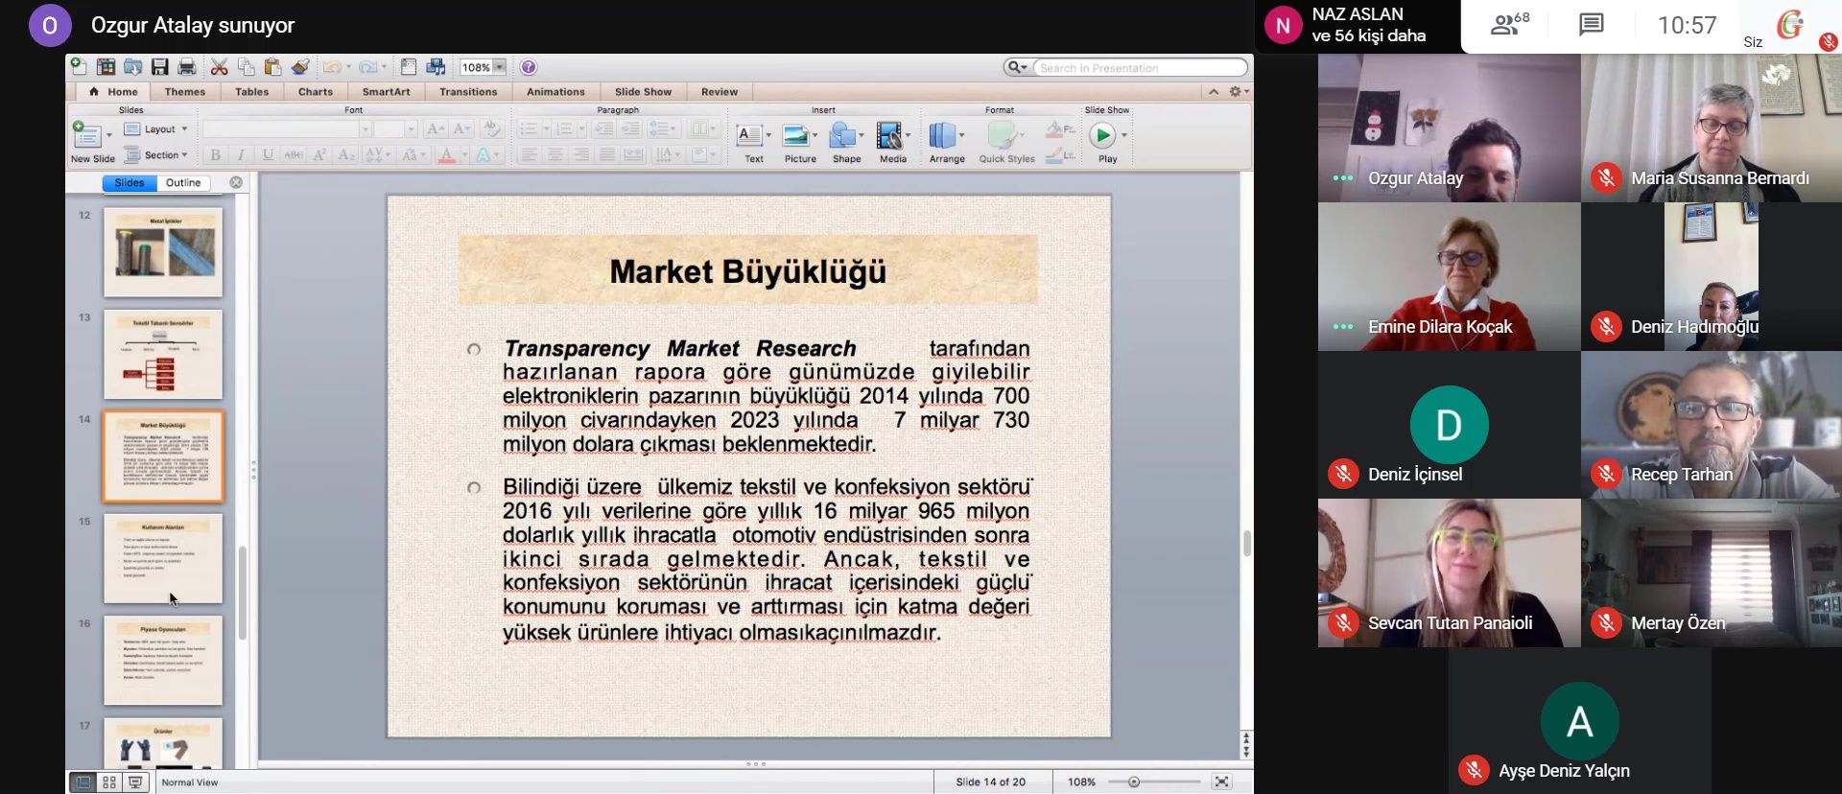The width and height of the screenshot is (1842, 794).
Task: Undo the last action
Action: tap(332, 67)
